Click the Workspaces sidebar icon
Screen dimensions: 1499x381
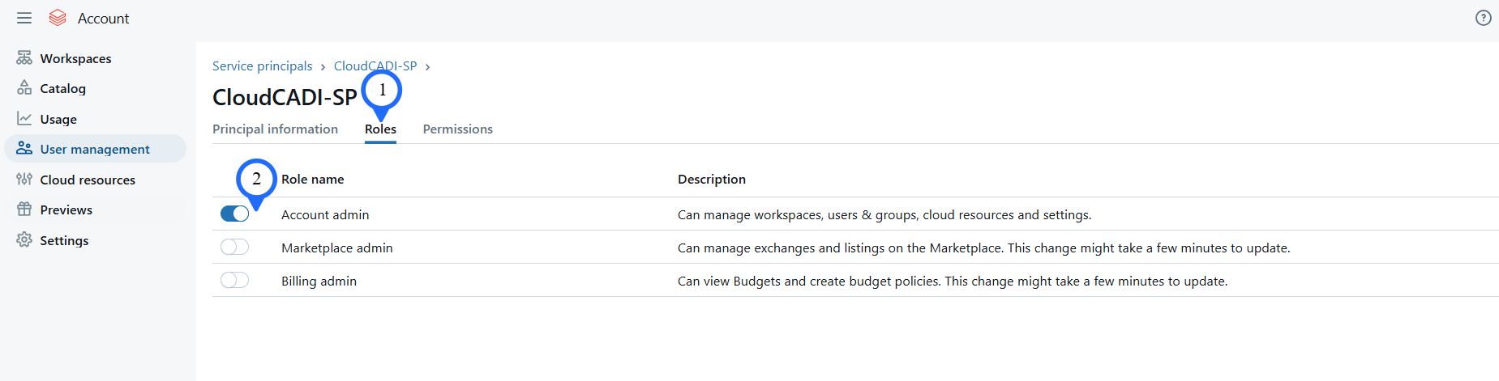click(x=24, y=58)
